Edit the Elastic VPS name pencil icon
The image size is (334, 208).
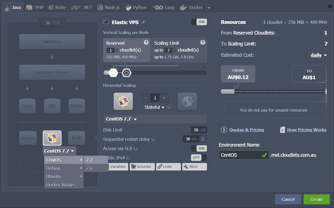coord(143,22)
